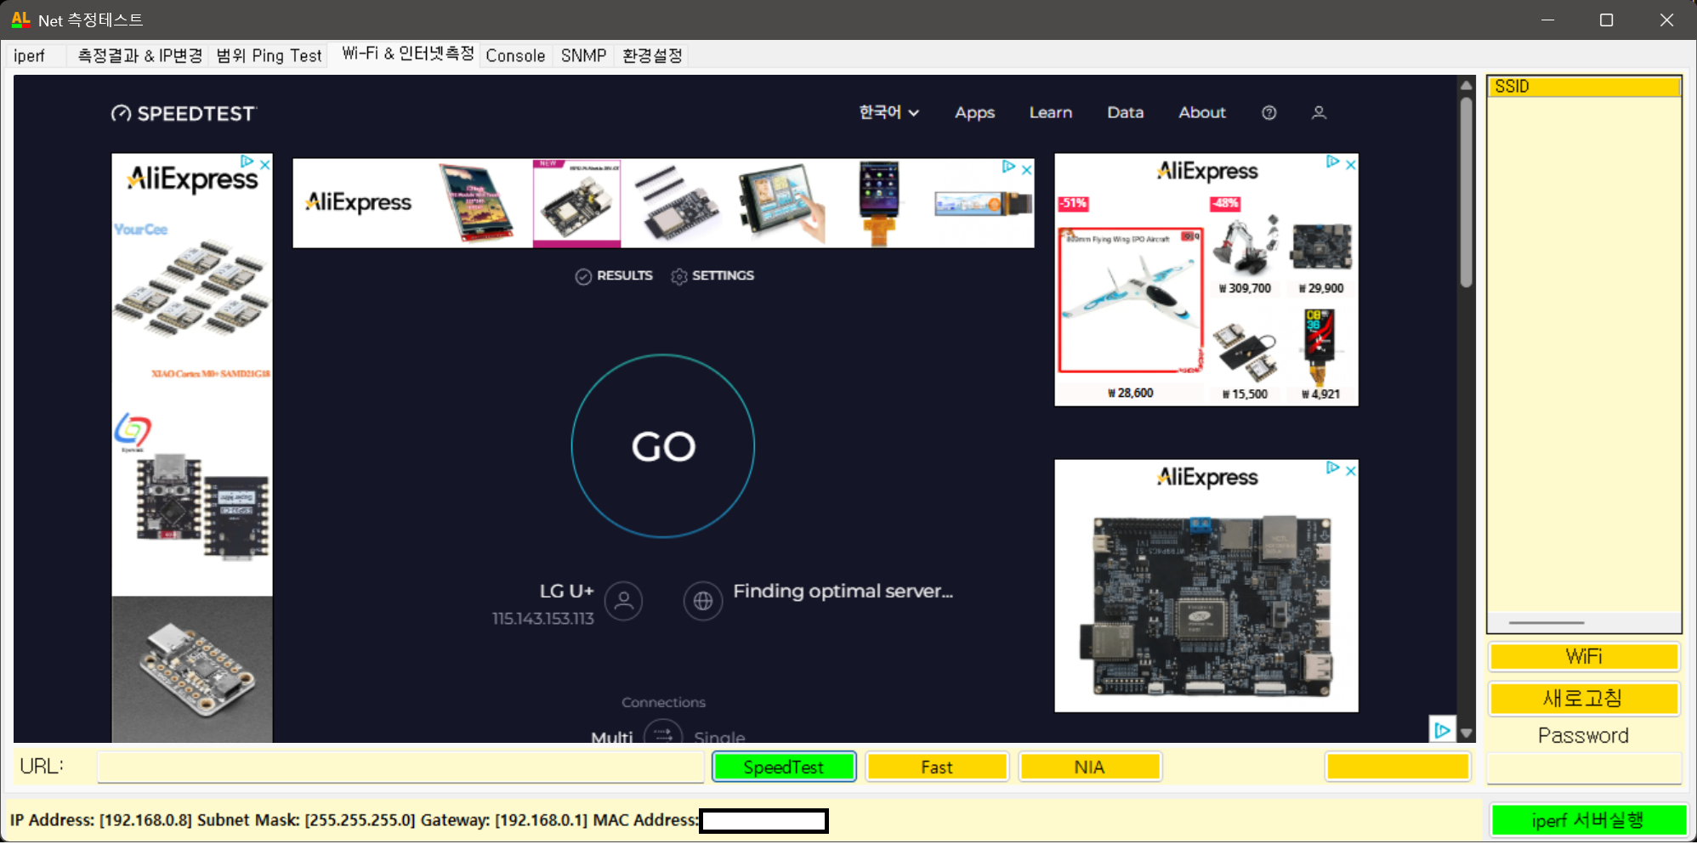Click the scroll down arrow of browser pane
Image resolution: width=1697 pixels, height=844 pixels.
pos(1467,733)
